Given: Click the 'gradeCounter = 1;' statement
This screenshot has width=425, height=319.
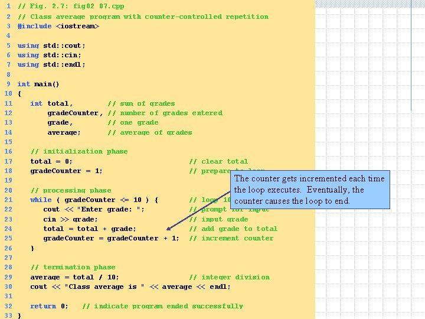Looking at the screenshot, I should point(66,171).
